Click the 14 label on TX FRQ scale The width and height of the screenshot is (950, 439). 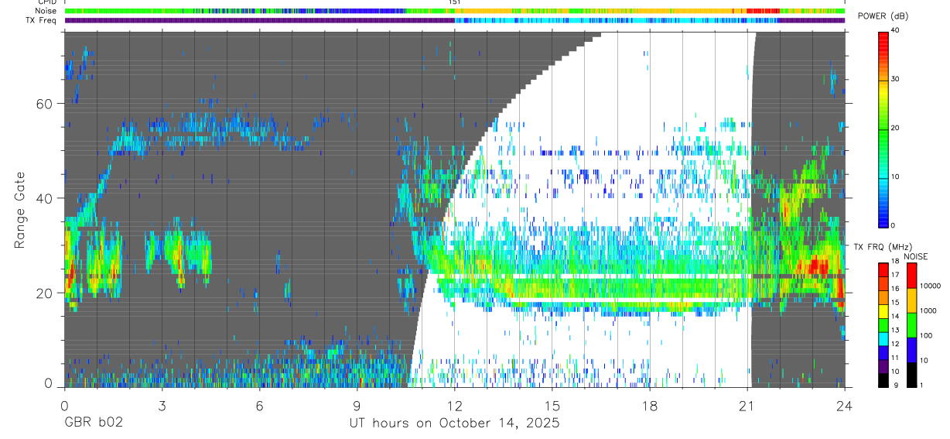click(896, 317)
